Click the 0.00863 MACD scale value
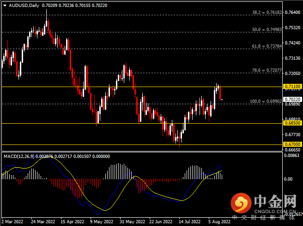Image resolution: width=303 pixels, height=226 pixels. click(x=291, y=156)
